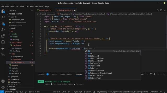Open the Terminal menu

[39, 6]
